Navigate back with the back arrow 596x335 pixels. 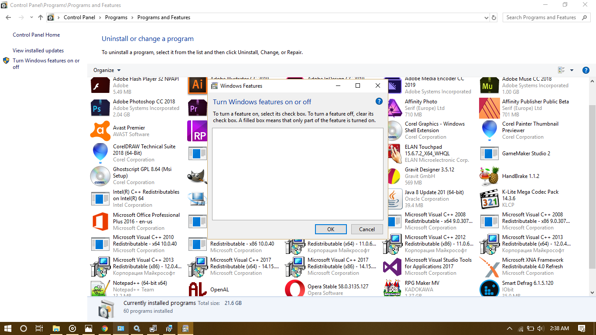pyautogui.click(x=8, y=17)
